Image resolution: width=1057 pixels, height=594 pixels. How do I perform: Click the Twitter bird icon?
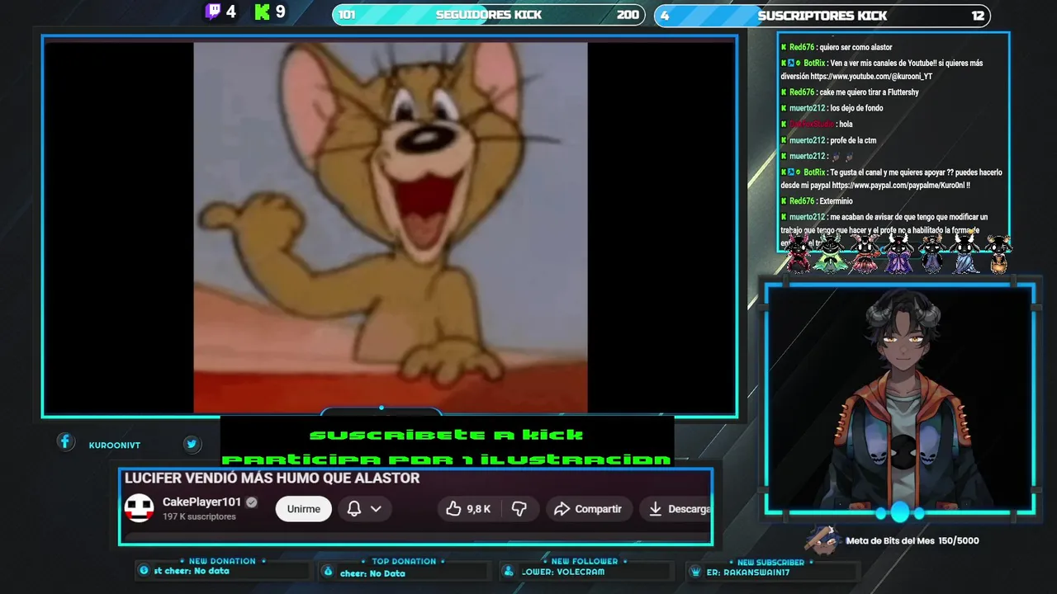tap(192, 444)
